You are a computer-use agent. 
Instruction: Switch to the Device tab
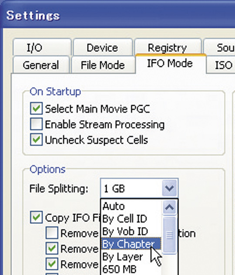103,48
